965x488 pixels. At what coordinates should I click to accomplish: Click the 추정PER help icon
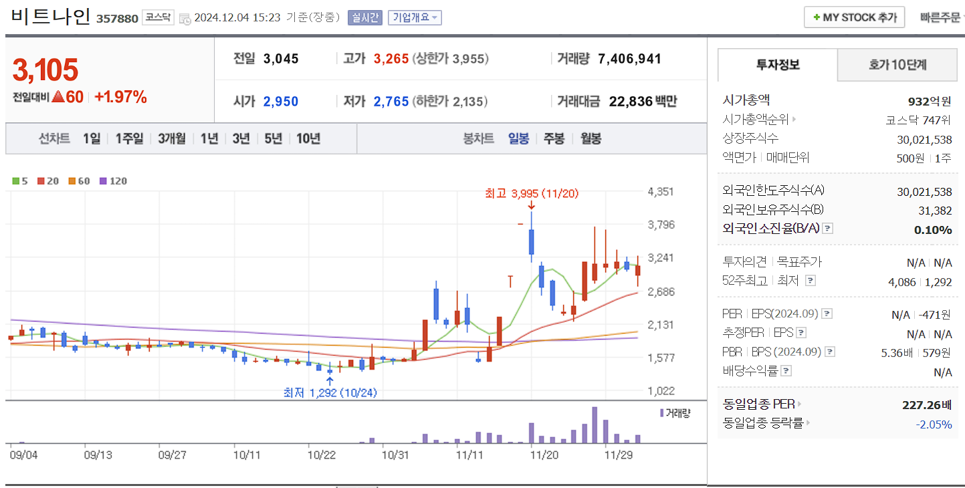pos(800,333)
